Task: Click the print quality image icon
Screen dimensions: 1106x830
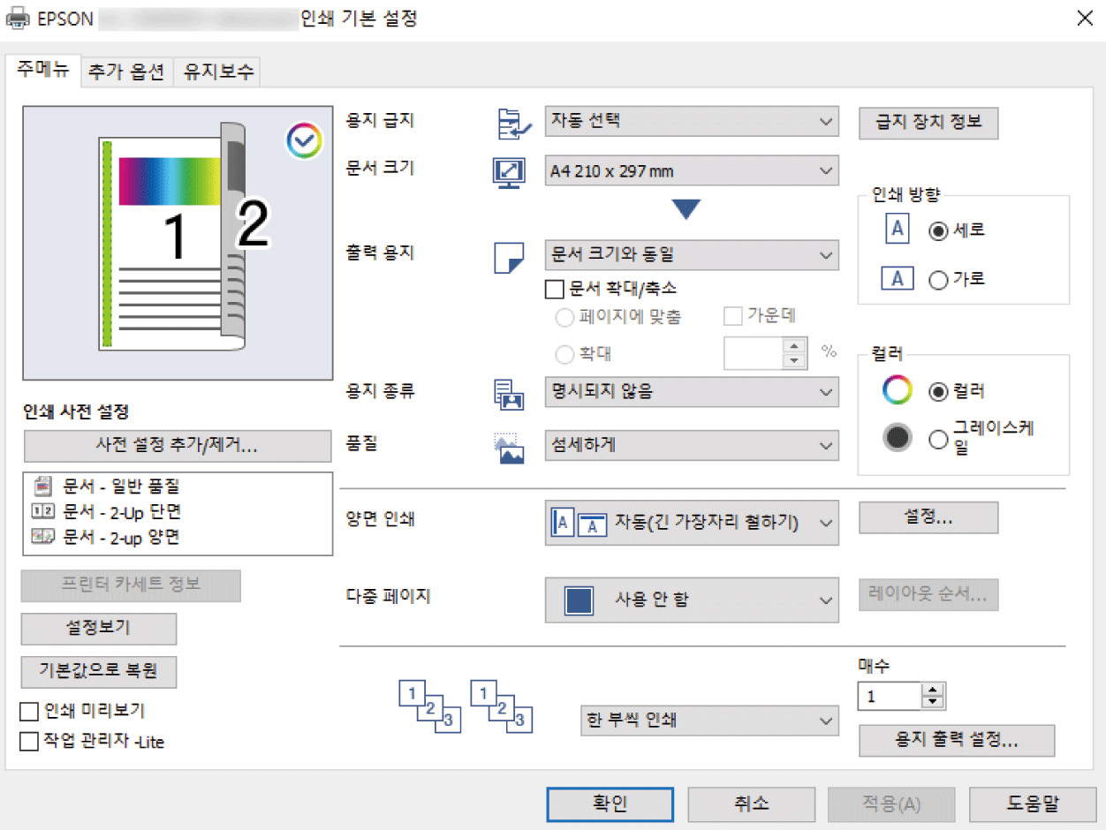Action: (509, 448)
